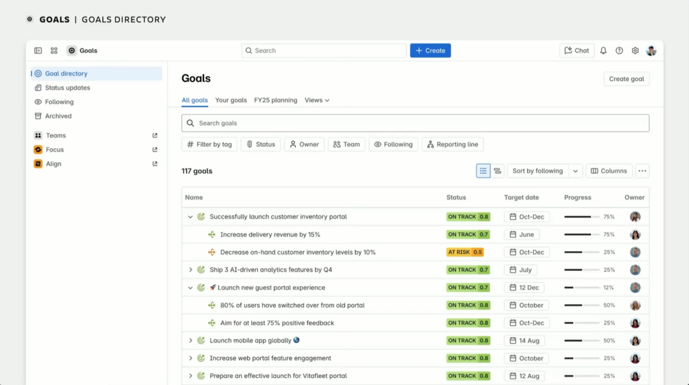
Task: Open Reporting line filter
Action: pyautogui.click(x=452, y=145)
